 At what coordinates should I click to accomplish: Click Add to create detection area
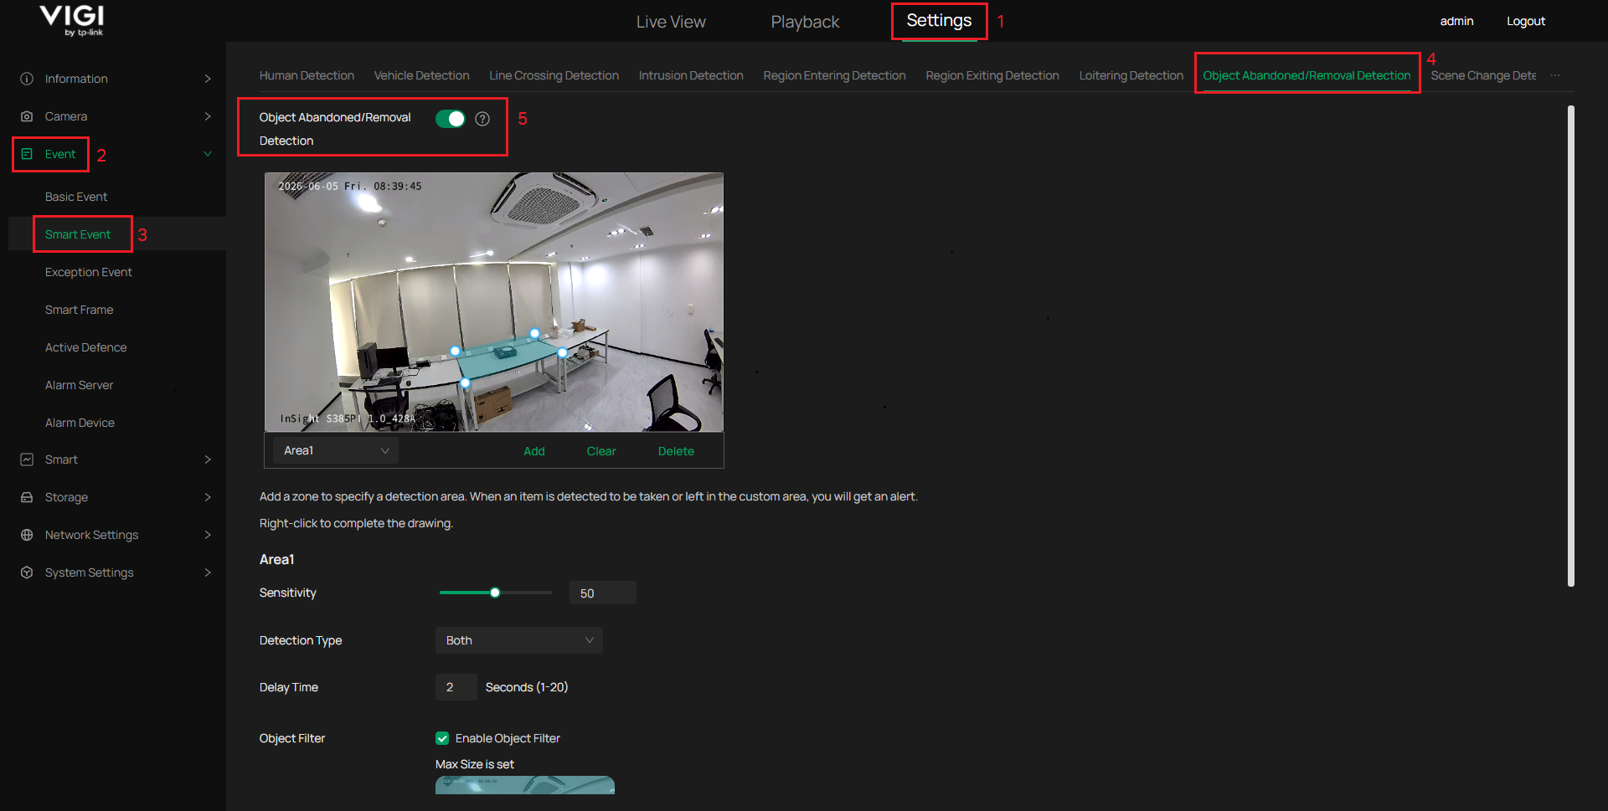pos(534,451)
